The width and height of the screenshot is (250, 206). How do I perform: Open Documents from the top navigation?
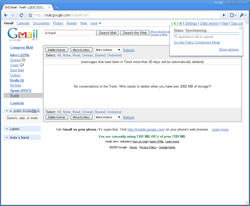click(x=41, y=23)
